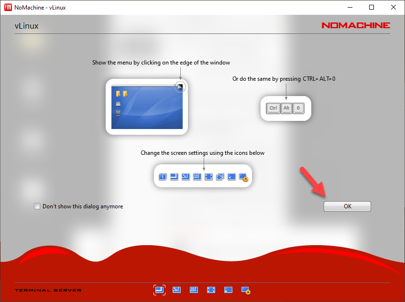Click the 'NoMachine - vLinux' window title text
The image size is (405, 302).
40,8
